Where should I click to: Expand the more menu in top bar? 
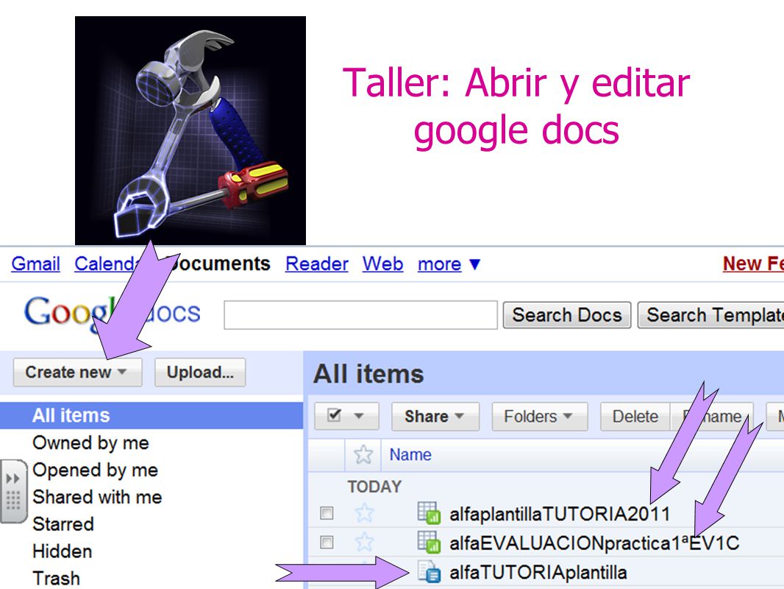coord(449,264)
